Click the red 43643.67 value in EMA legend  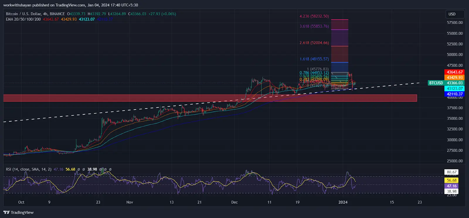pos(51,19)
